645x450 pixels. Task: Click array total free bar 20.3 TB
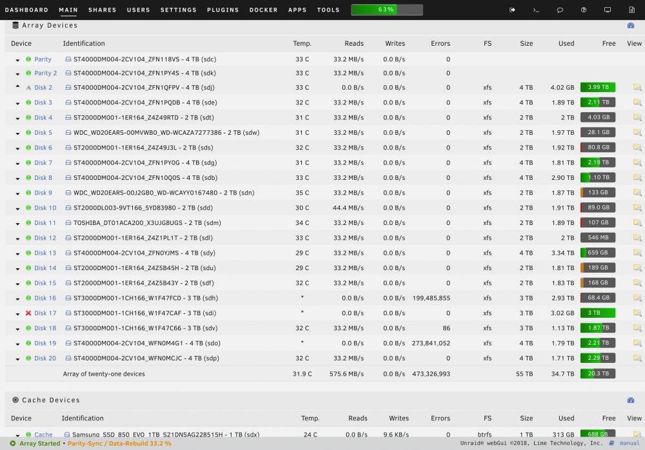click(598, 373)
